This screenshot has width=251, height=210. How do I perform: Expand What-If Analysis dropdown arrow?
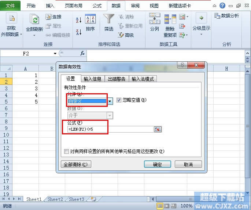[187, 35]
